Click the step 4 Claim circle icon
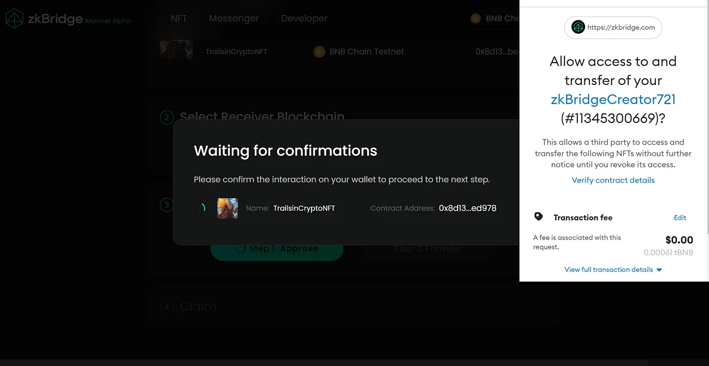This screenshot has width=709, height=366. (167, 306)
